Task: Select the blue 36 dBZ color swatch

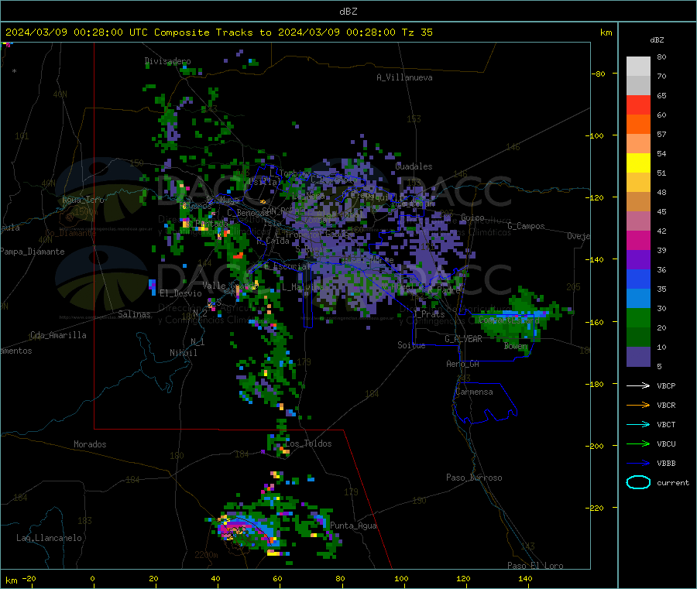Action: (638, 279)
